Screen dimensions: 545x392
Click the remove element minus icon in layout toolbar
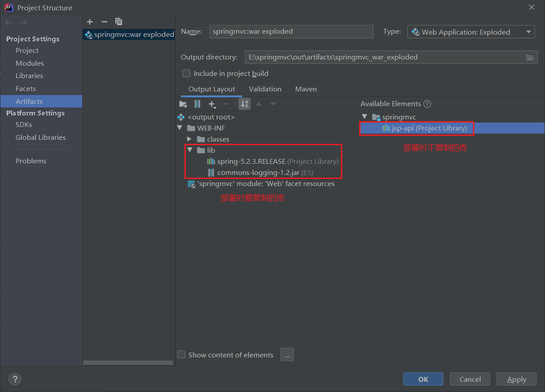click(226, 104)
